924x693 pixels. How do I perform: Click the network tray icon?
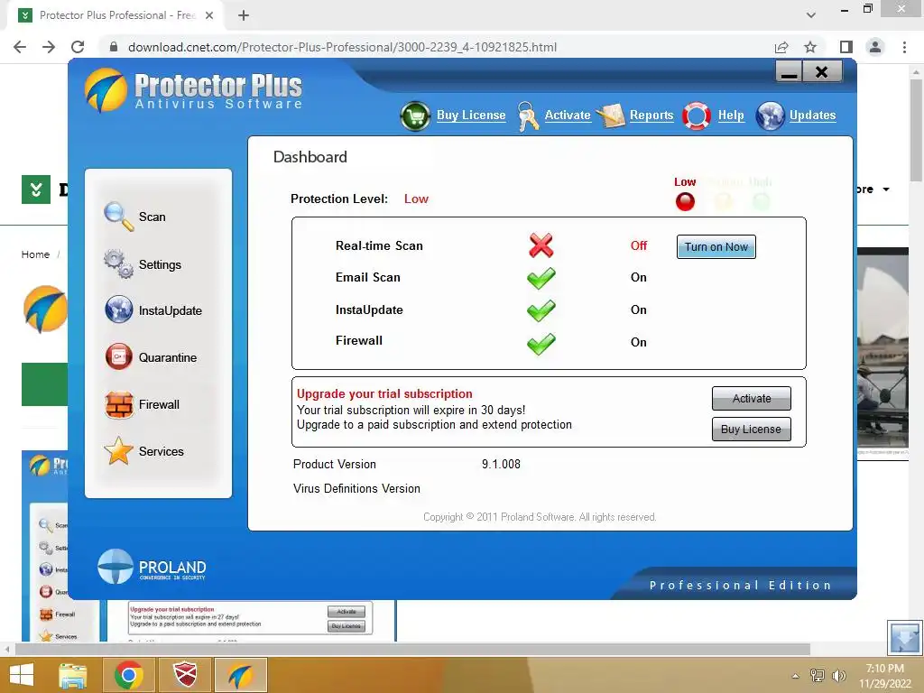coord(818,676)
